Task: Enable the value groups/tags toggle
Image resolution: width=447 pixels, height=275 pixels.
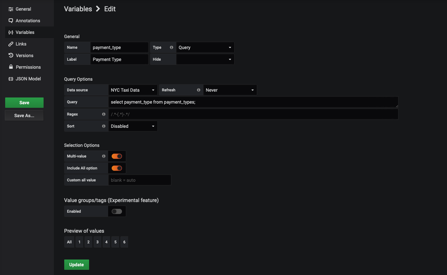Action: pyautogui.click(x=117, y=211)
